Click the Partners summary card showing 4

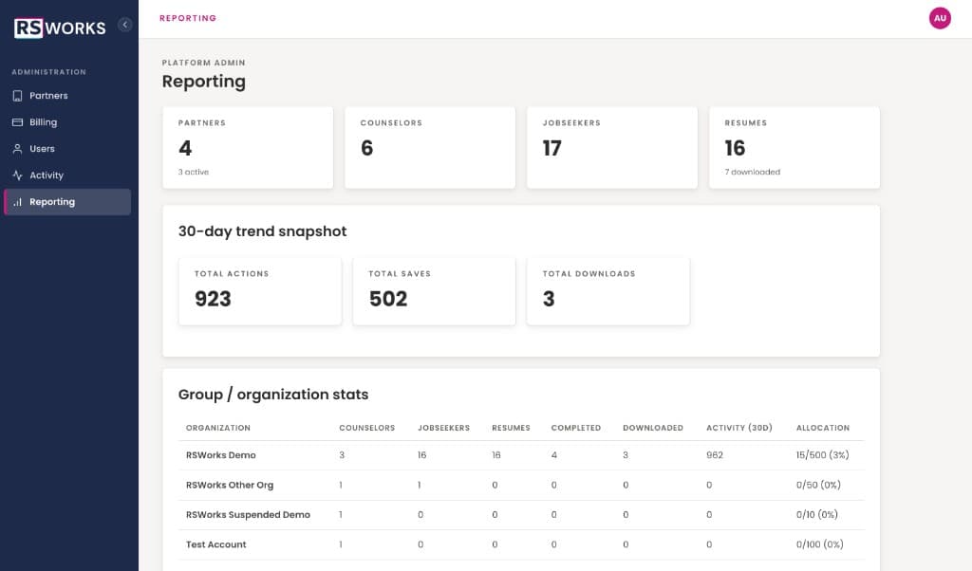(248, 147)
